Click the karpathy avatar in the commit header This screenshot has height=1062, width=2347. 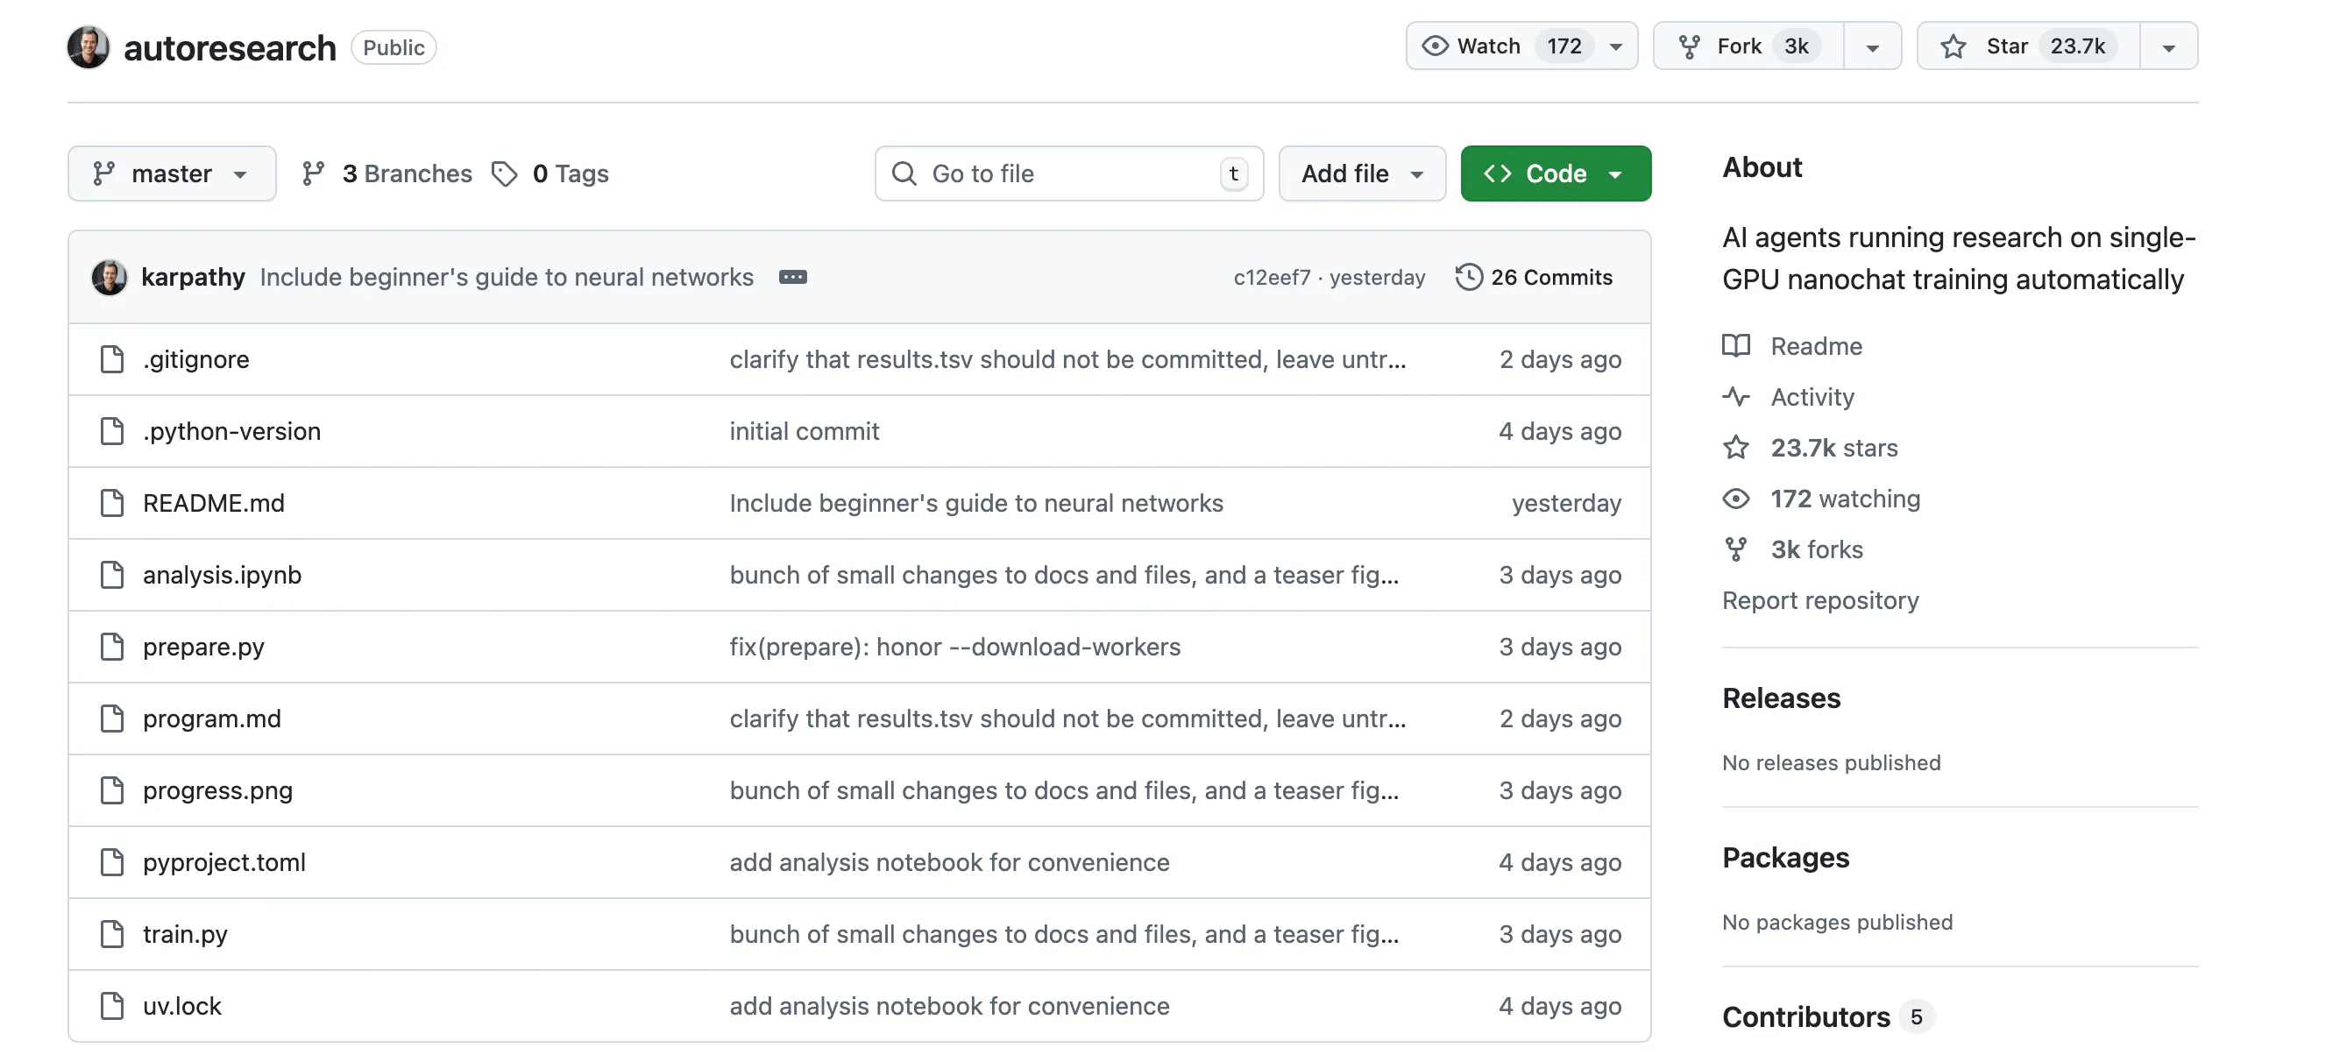click(110, 277)
